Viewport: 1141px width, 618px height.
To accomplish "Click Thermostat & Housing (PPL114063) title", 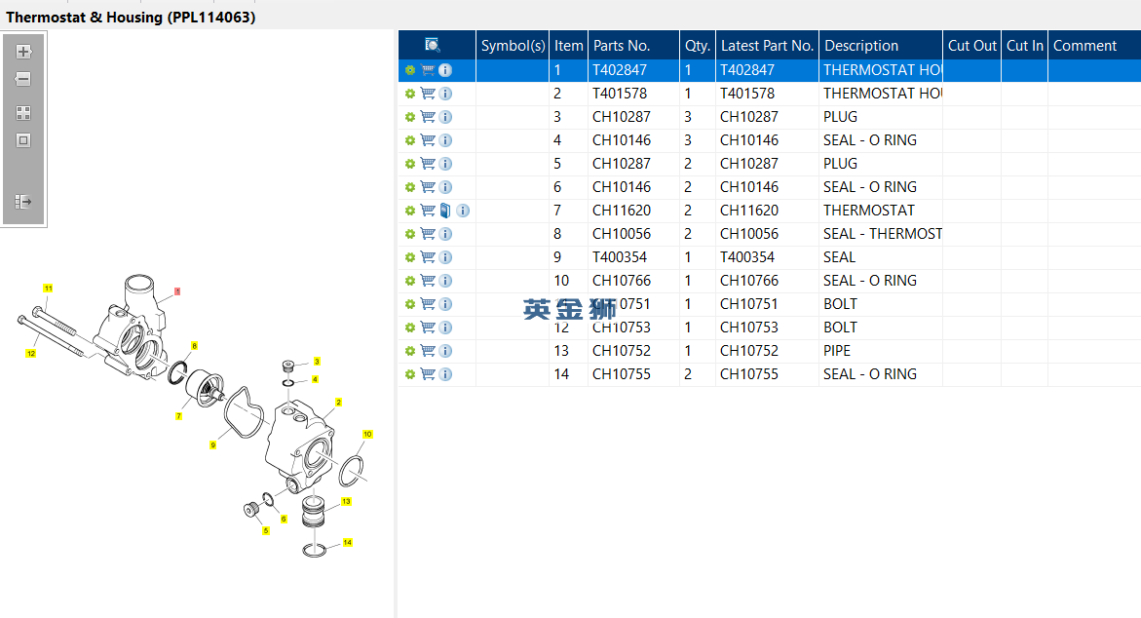I will click(131, 17).
